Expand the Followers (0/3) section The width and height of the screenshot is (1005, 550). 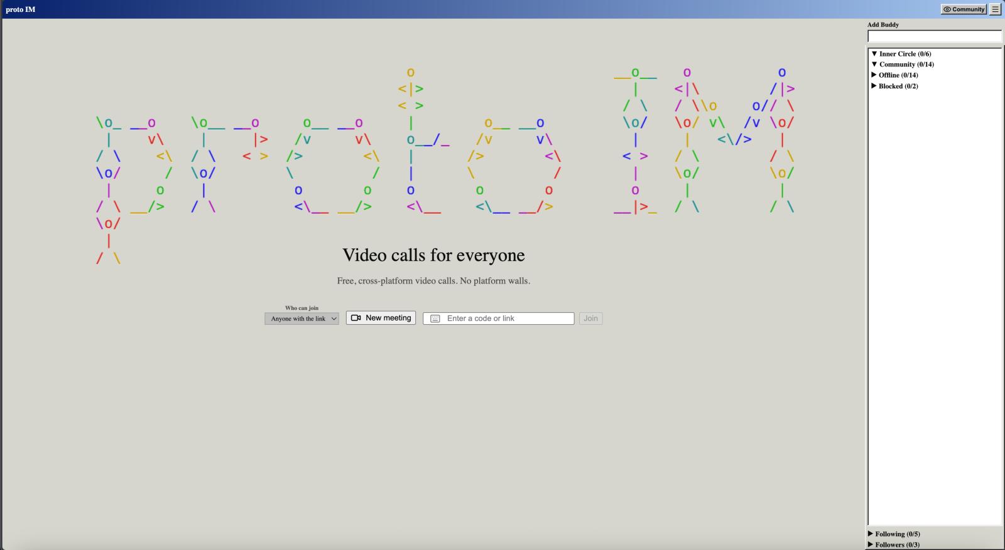coord(894,544)
